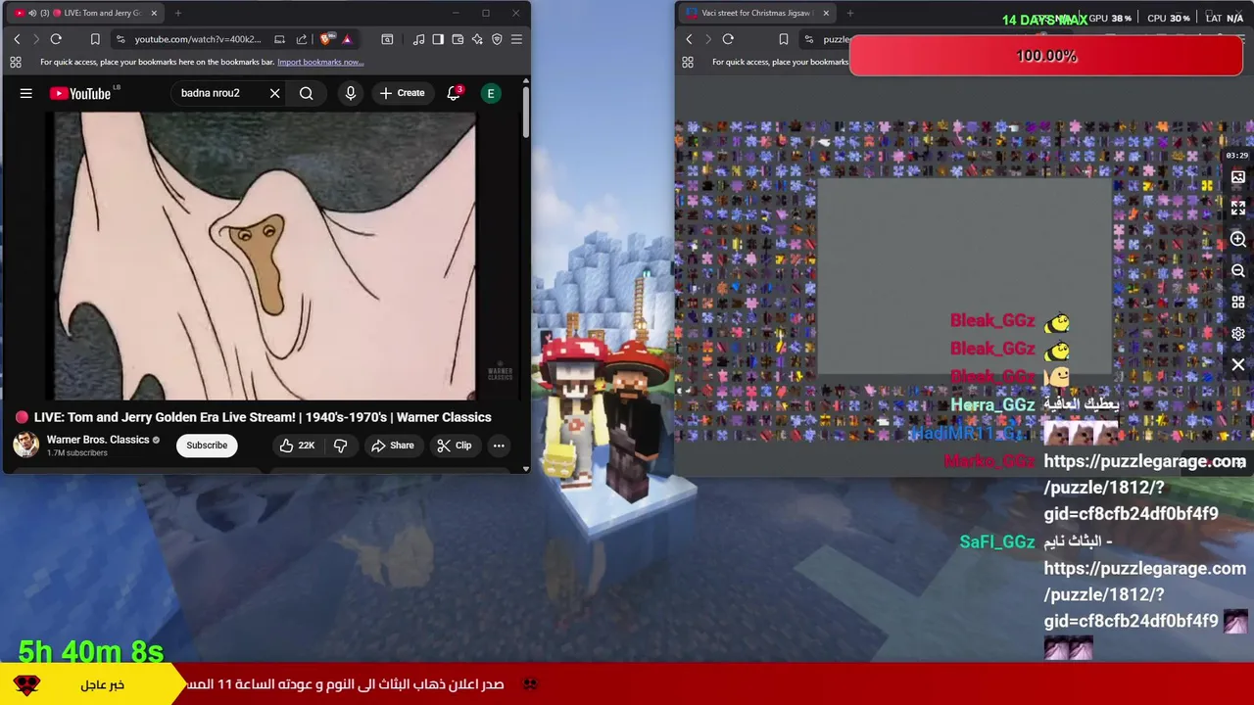Share the YouTube page from address bar
Image resolution: width=1254 pixels, height=705 pixels.
[302, 39]
